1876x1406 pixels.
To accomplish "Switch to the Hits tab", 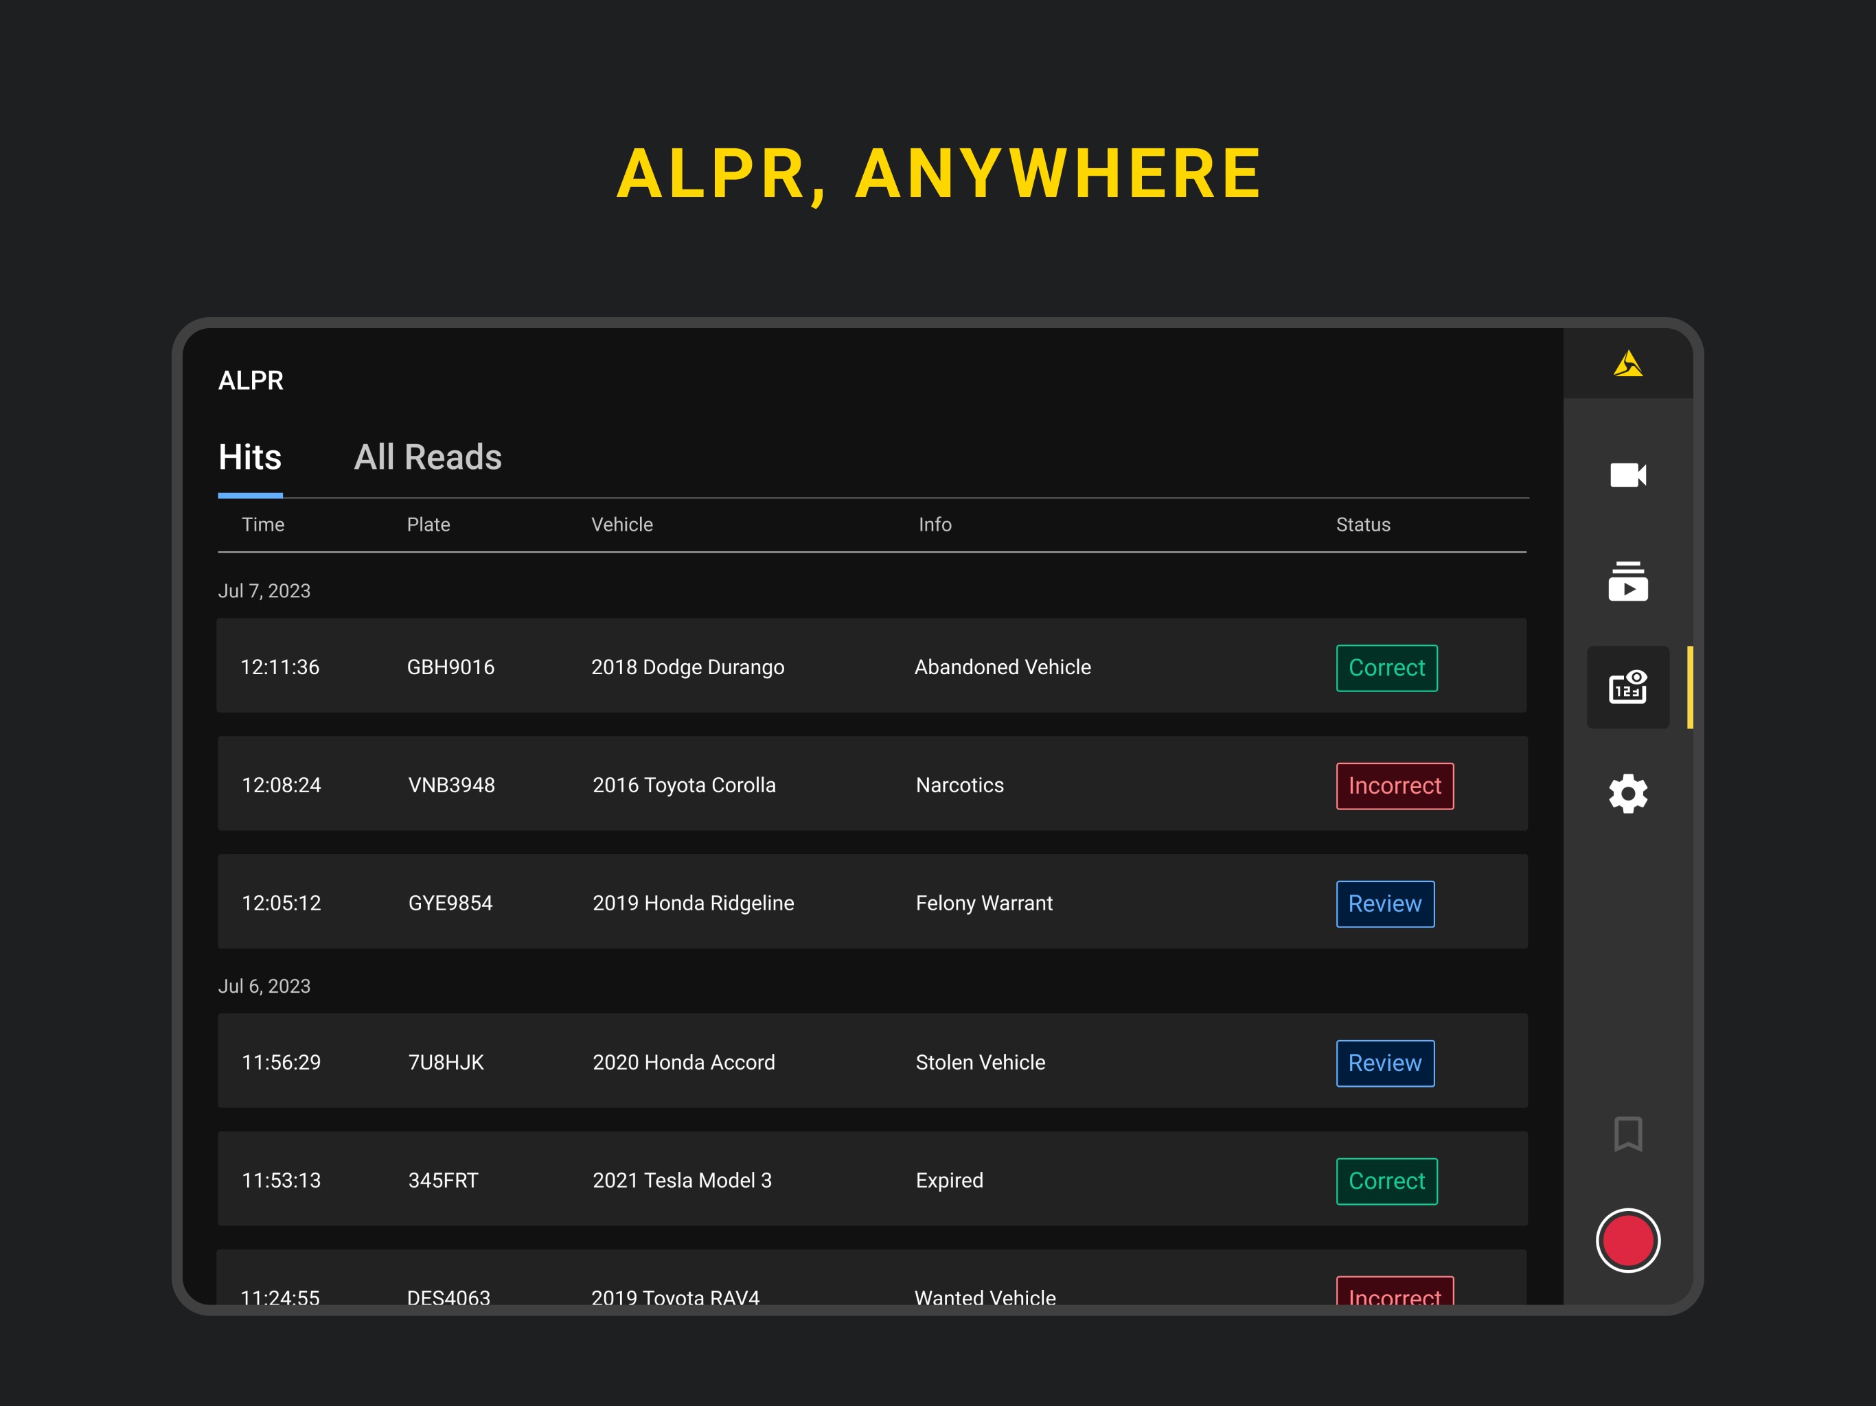I will pyautogui.click(x=249, y=457).
